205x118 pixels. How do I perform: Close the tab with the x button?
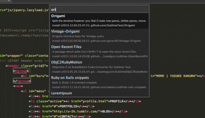tap(9, 1)
